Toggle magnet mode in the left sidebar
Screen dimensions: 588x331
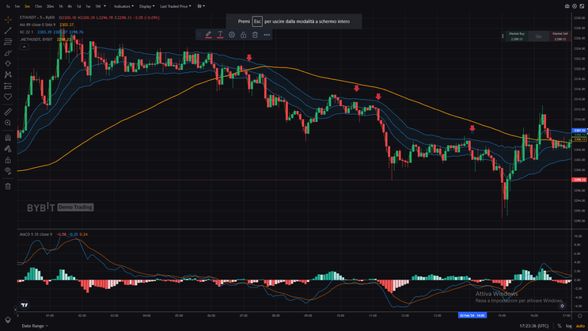[x=8, y=138]
